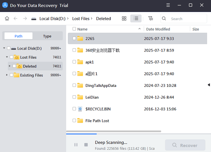The height and width of the screenshot is (152, 211).
Task: Click the Home navigation icon
Action: pyautogui.click(x=7, y=19)
